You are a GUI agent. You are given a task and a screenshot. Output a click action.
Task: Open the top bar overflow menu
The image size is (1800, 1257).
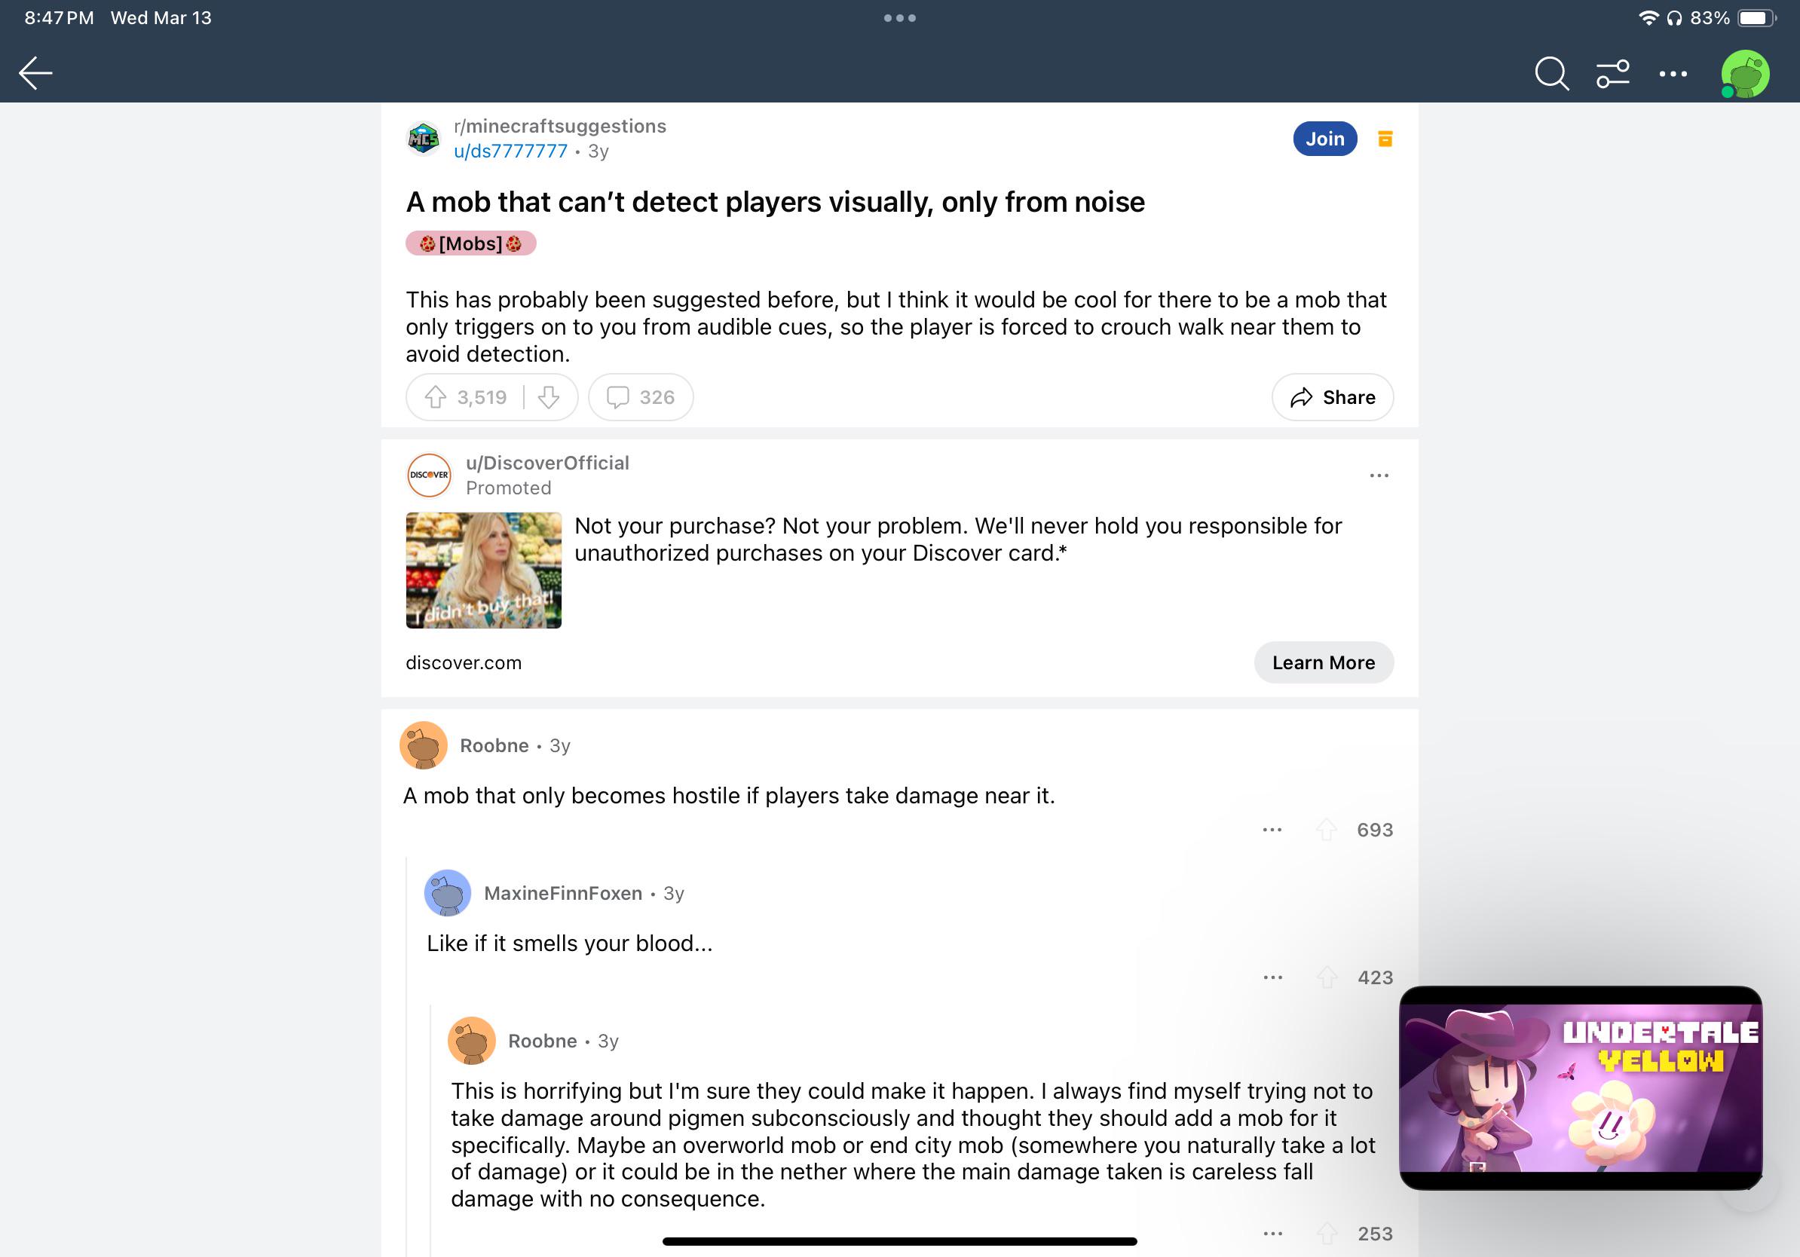tap(1673, 74)
